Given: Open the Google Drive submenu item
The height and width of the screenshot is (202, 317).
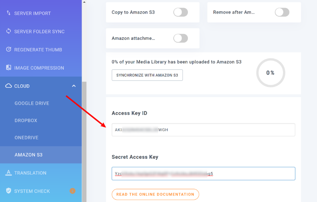Looking at the screenshot, I should click(x=32, y=103).
